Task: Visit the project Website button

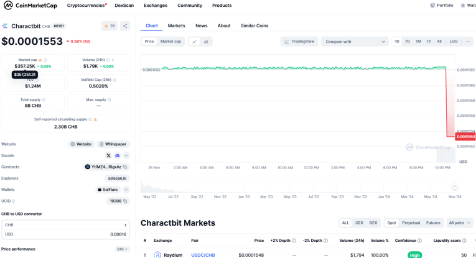Action: tap(81, 144)
